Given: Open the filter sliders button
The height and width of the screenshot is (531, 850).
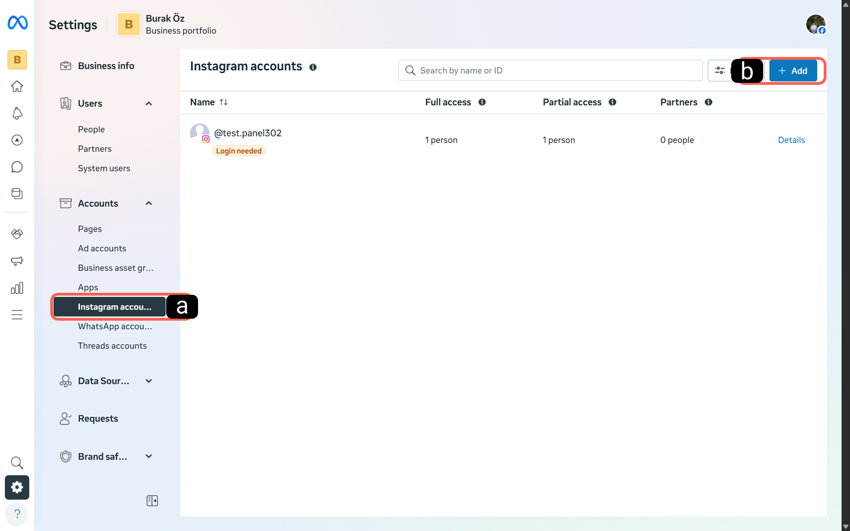Looking at the screenshot, I should click(720, 71).
